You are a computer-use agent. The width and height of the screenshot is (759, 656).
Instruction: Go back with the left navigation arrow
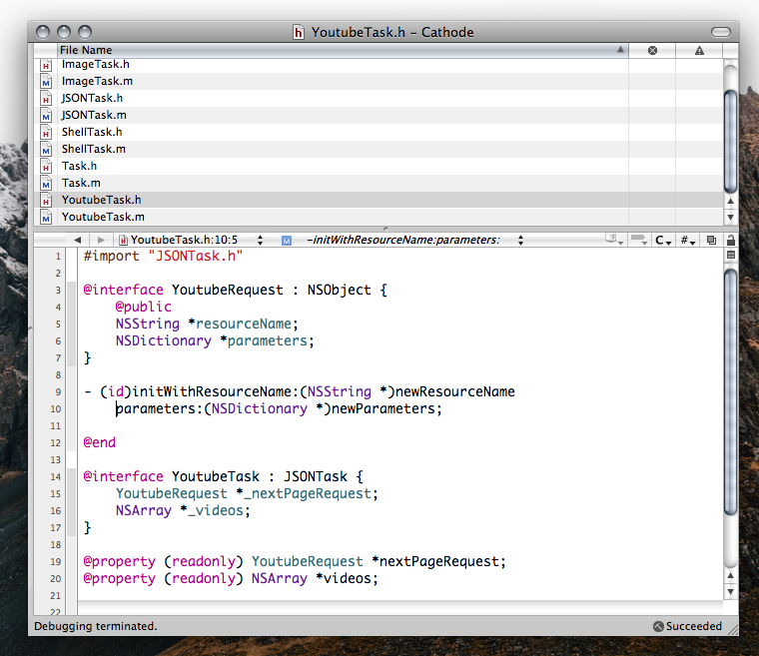click(x=78, y=240)
